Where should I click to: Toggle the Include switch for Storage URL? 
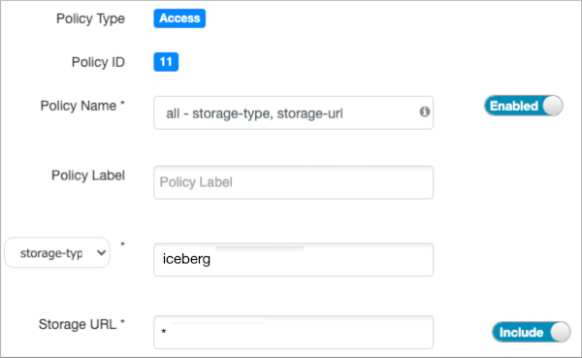[x=532, y=332]
